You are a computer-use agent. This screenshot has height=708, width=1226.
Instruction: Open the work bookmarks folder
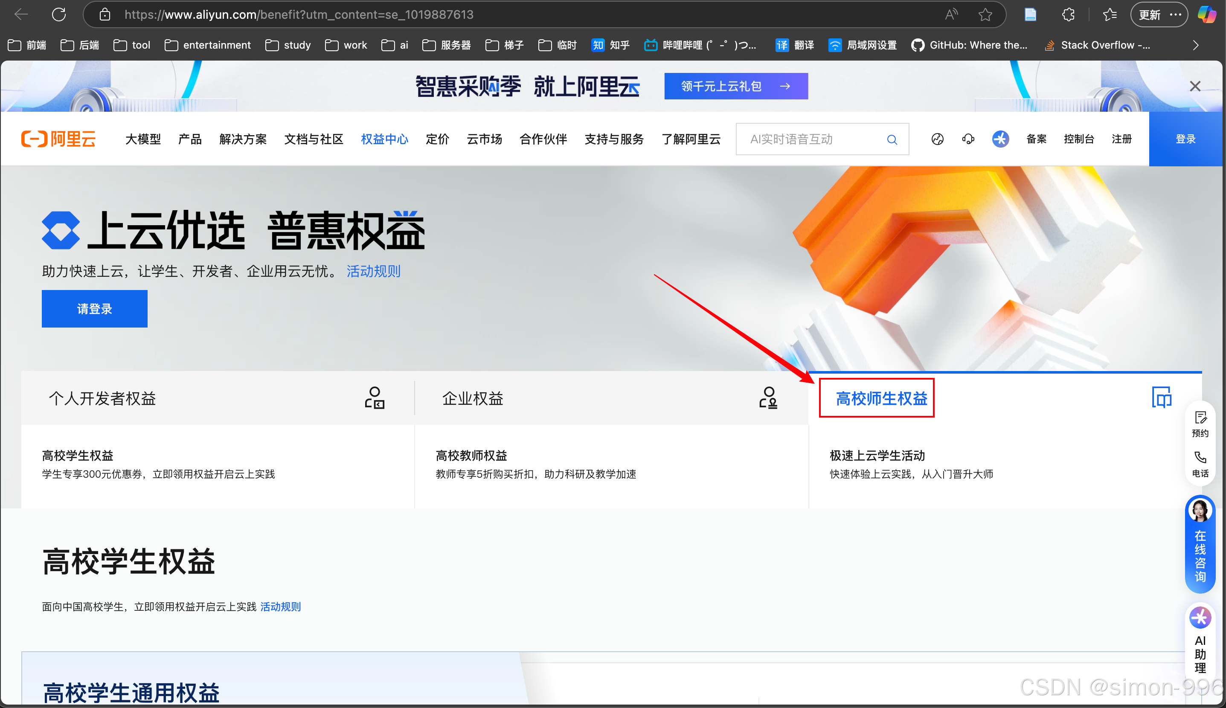coord(346,45)
